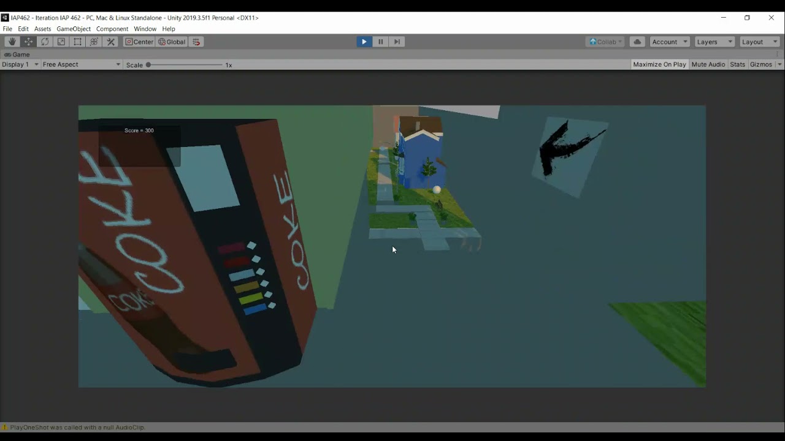This screenshot has height=441, width=785.
Task: Open the GameObject menu
Action: click(74, 29)
